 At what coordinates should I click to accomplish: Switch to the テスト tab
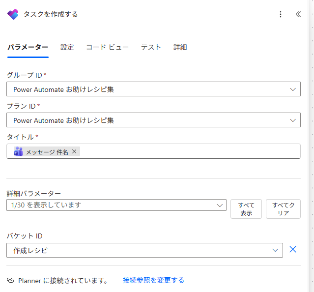click(x=151, y=47)
